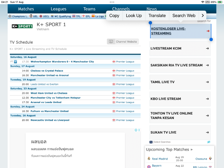Select Copy from the text selection menu
This screenshot has height=168, width=224.
tap(114, 16)
